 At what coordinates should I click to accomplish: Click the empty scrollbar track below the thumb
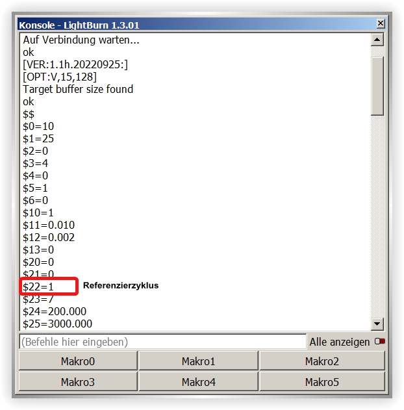tap(377, 214)
